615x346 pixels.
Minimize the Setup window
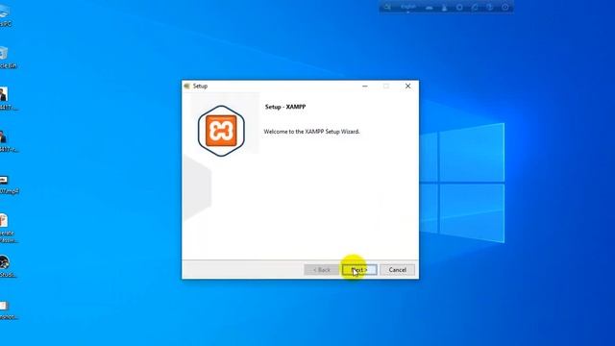(365, 86)
